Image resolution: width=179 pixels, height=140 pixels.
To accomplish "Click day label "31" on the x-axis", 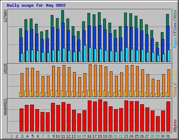I will [x=168, y=136].
